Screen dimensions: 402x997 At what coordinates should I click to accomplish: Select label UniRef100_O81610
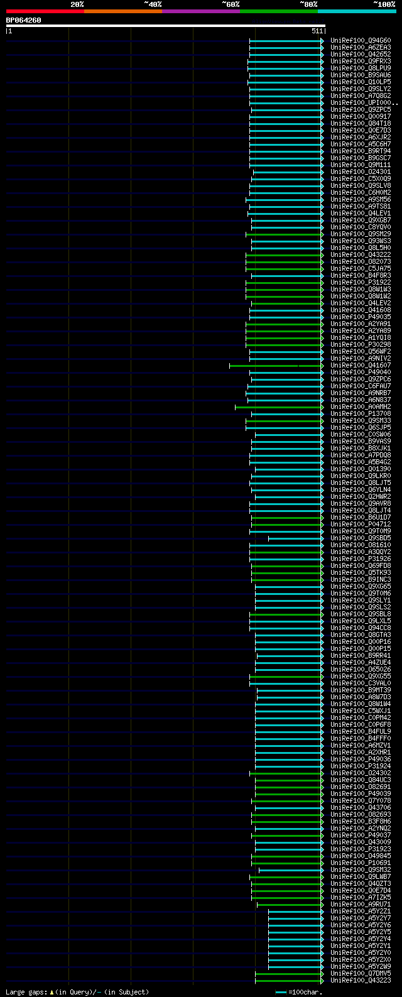(361, 545)
